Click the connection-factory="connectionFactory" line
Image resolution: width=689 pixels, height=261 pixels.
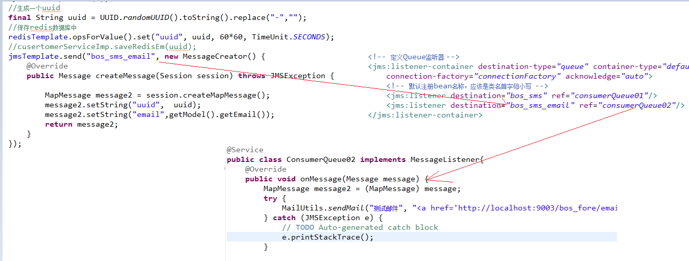point(519,76)
